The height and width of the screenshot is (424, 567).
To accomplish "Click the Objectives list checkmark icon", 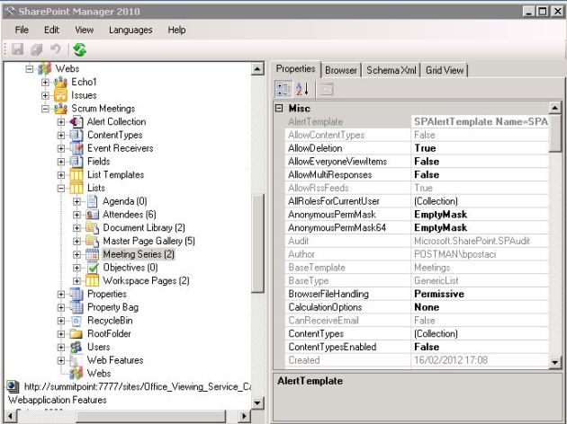I will tap(93, 268).
